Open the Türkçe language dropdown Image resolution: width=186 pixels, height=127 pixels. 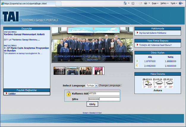pos(92,86)
